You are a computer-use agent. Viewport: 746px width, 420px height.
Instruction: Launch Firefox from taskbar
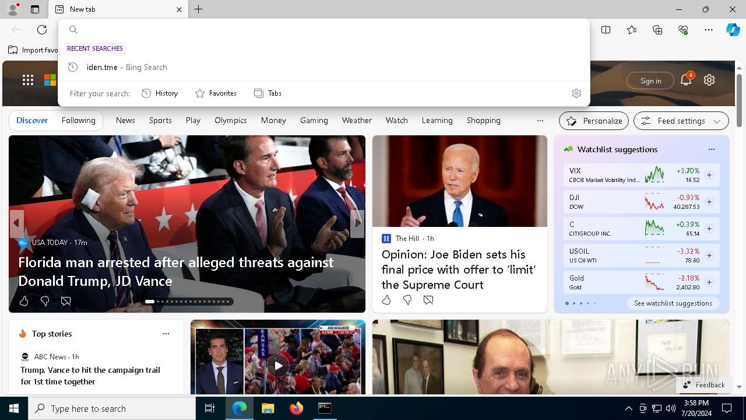point(296,408)
